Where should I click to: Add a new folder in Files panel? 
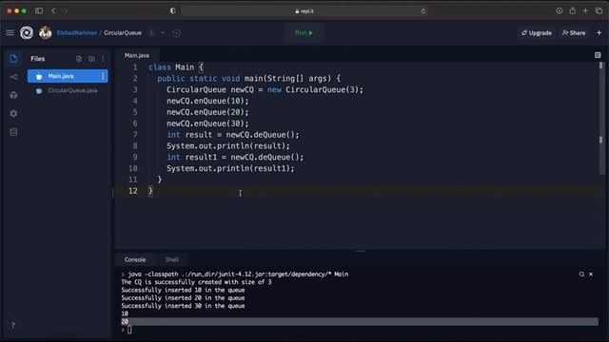tap(91, 59)
